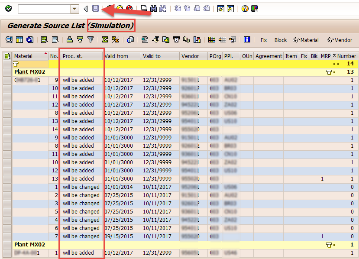Export the list to local file

coord(166,40)
